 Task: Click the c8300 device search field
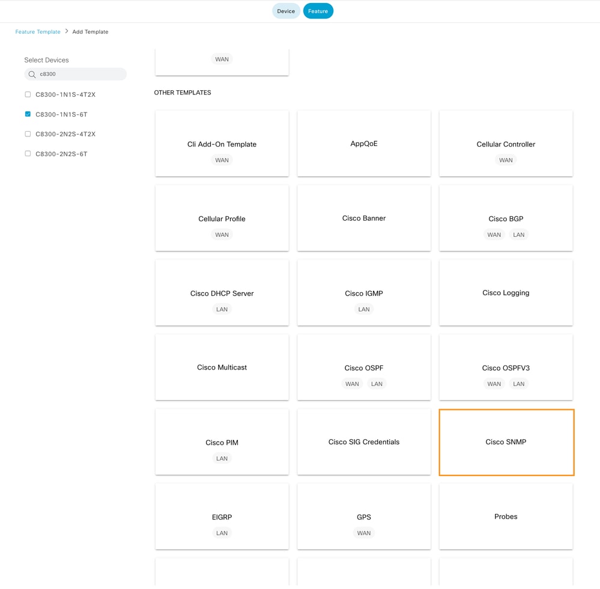coord(76,75)
